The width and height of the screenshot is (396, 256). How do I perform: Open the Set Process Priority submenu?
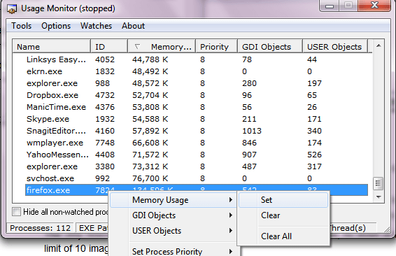173,252
